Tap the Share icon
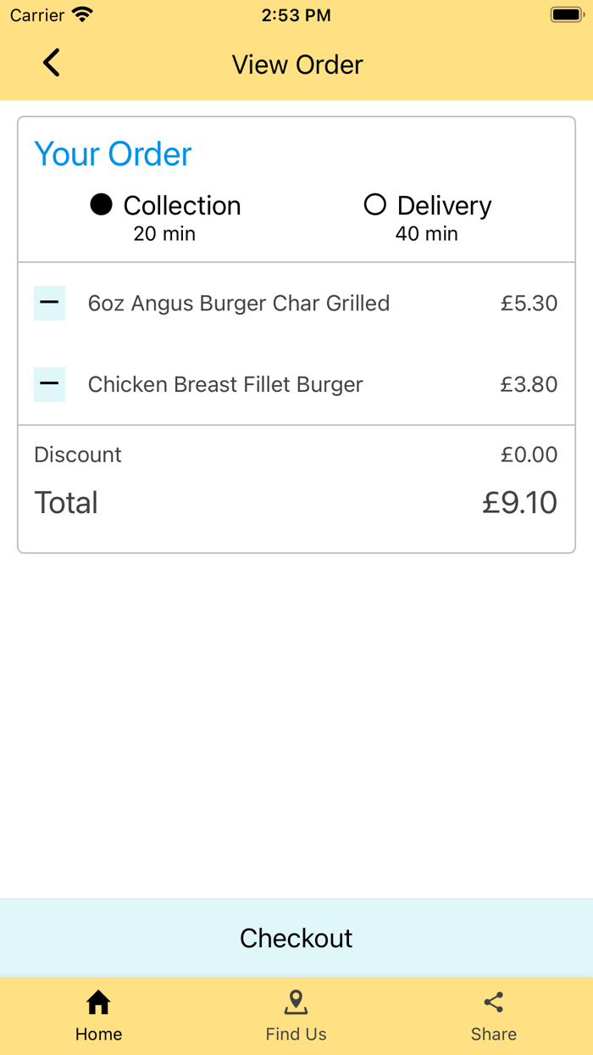Image resolution: width=593 pixels, height=1055 pixels. point(494,1001)
